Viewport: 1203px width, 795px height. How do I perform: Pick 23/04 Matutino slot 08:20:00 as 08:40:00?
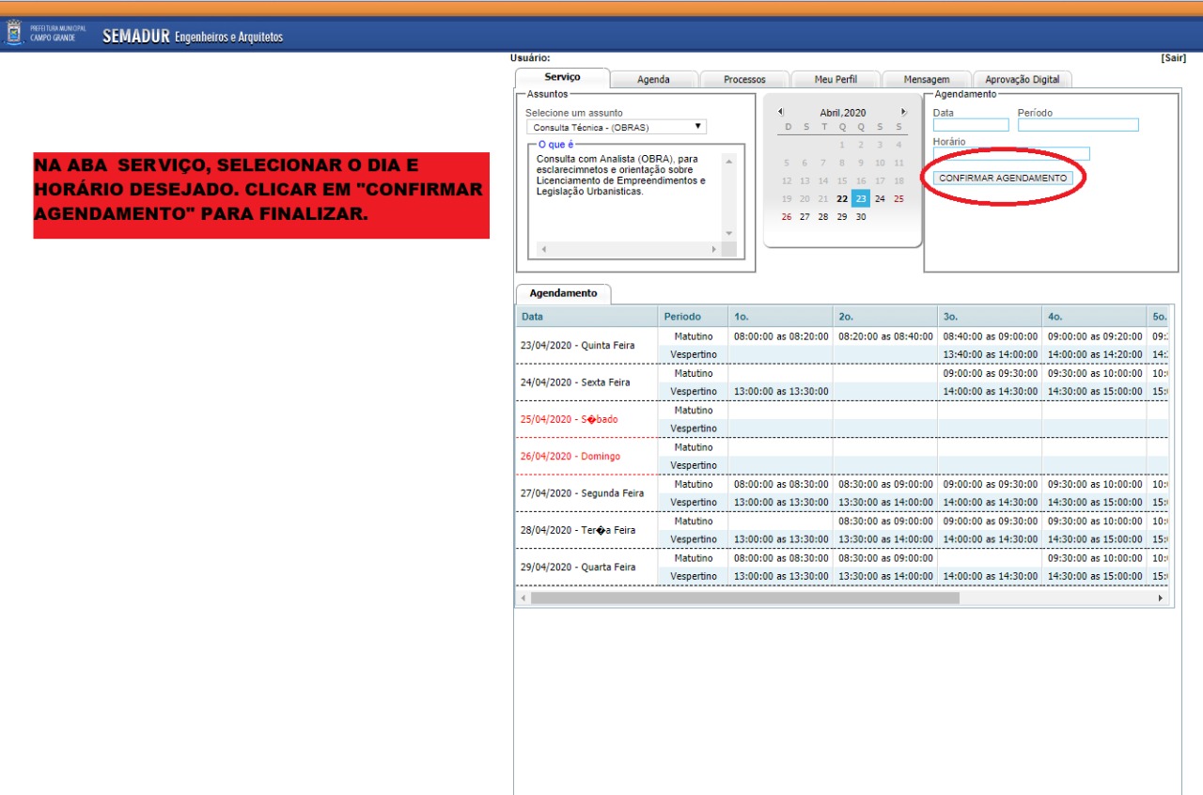coord(885,336)
